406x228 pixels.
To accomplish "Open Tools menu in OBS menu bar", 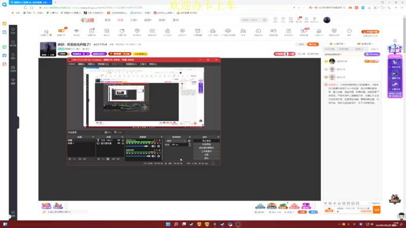I will [x=143, y=64].
